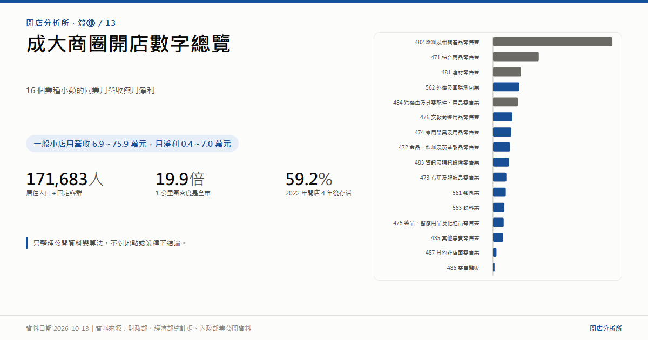Click the label '475 藥品、醫療用品及化粧品零售業'

click(436, 223)
